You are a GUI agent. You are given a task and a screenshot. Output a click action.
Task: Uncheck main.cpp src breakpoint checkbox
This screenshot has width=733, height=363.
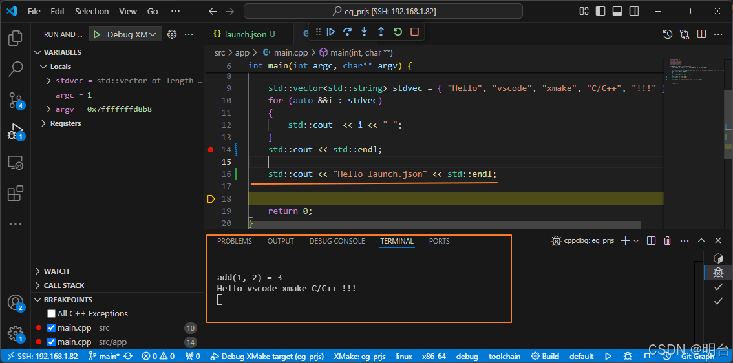[x=52, y=328]
